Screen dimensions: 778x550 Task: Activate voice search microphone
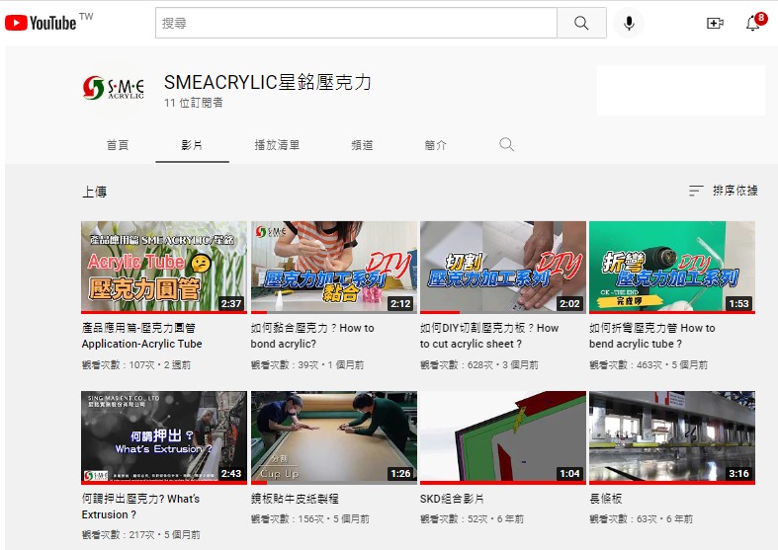(x=629, y=23)
